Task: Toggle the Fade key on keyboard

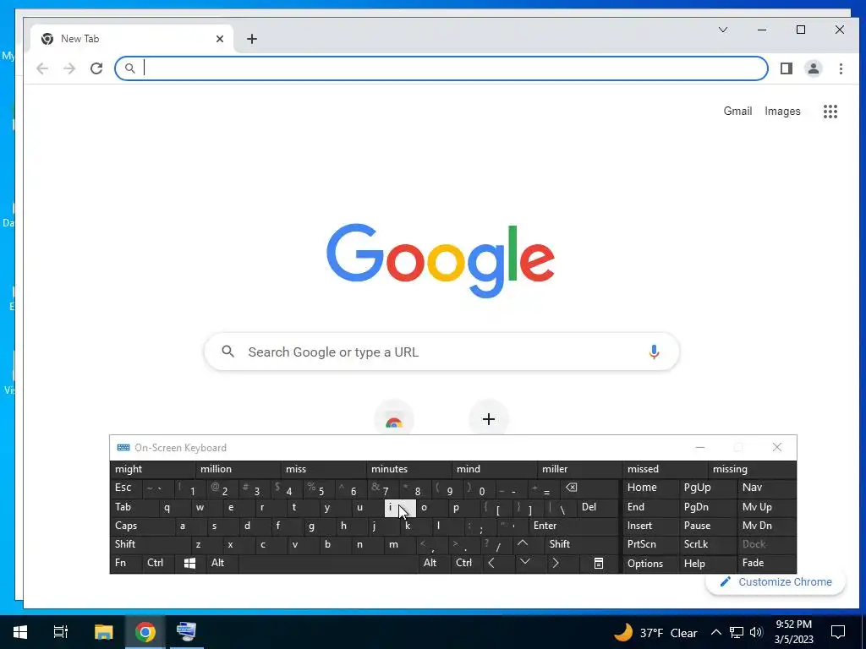Action: [x=767, y=563]
